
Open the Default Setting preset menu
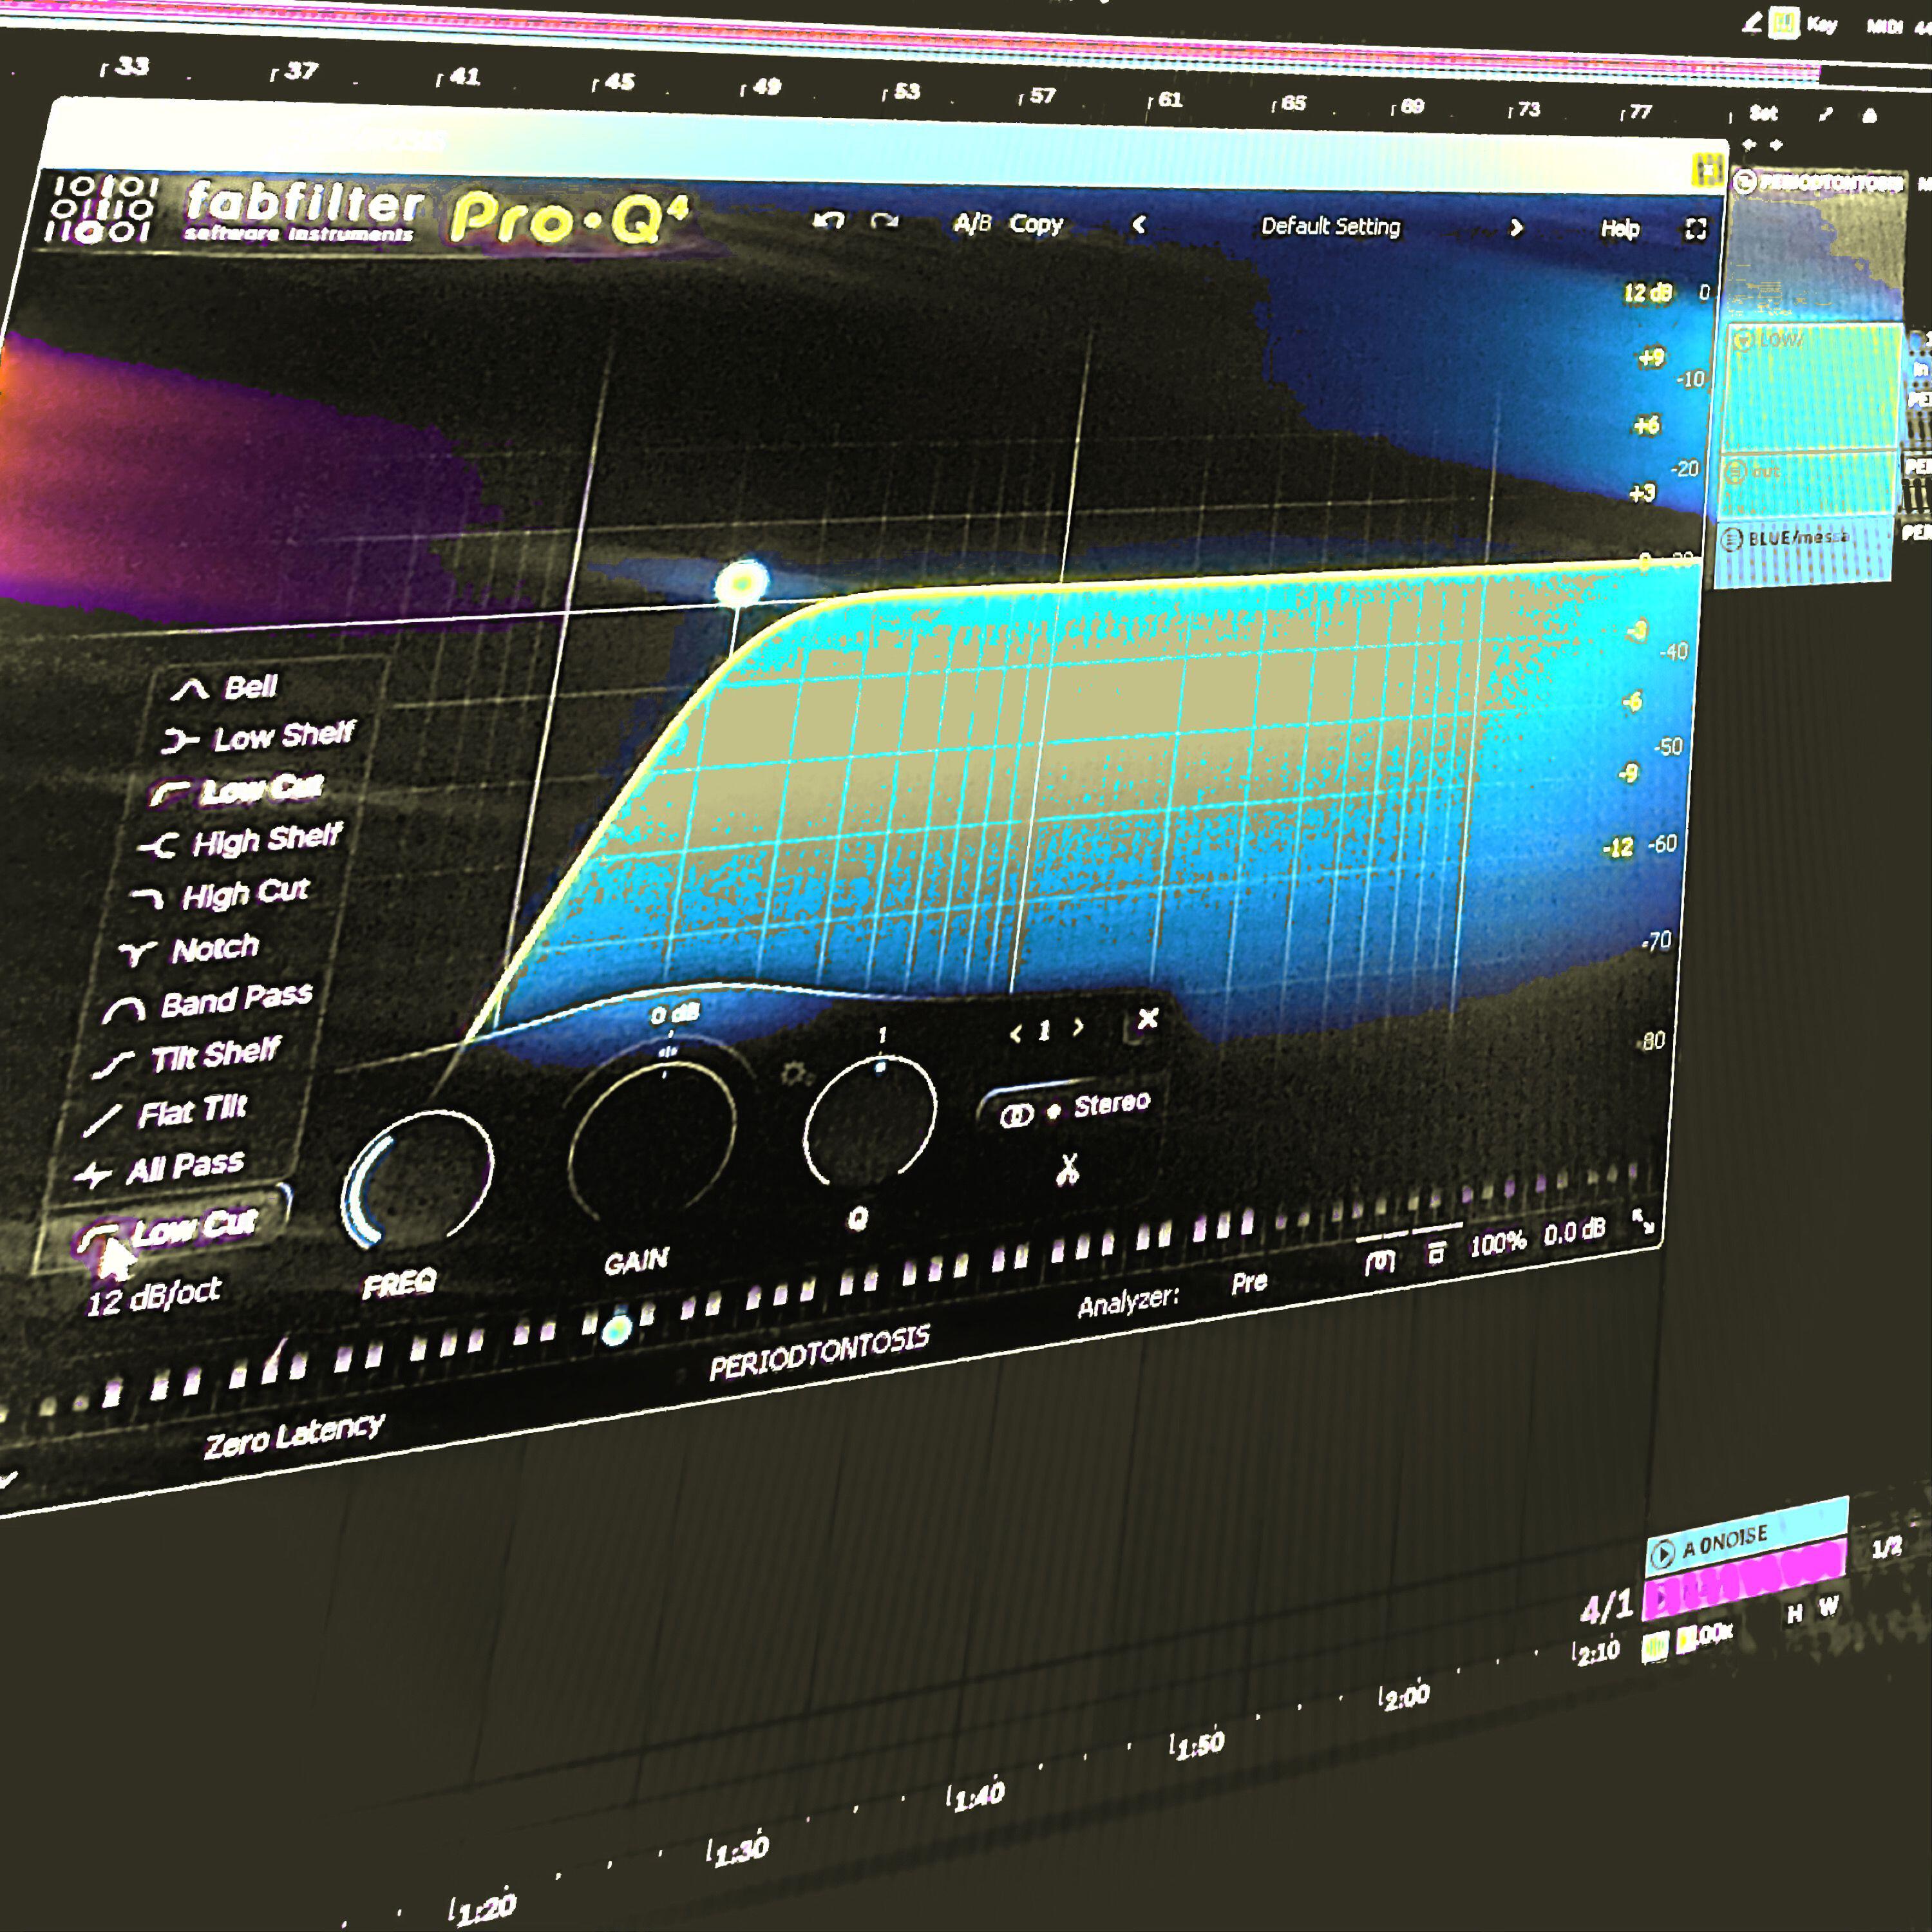[x=1329, y=226]
